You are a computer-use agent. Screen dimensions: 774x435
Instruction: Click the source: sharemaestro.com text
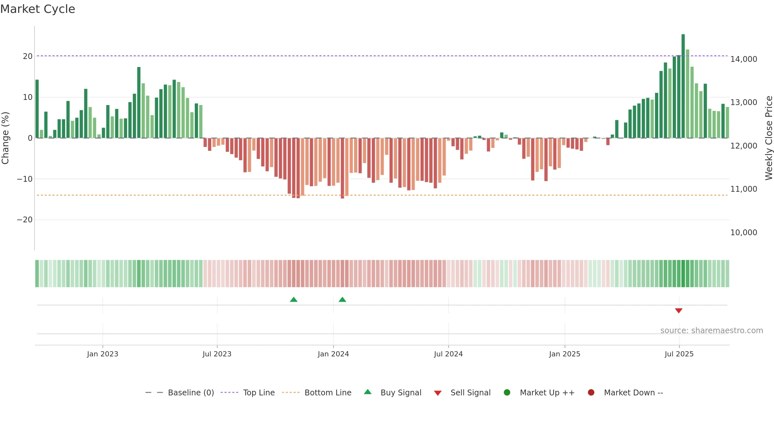[712, 331]
